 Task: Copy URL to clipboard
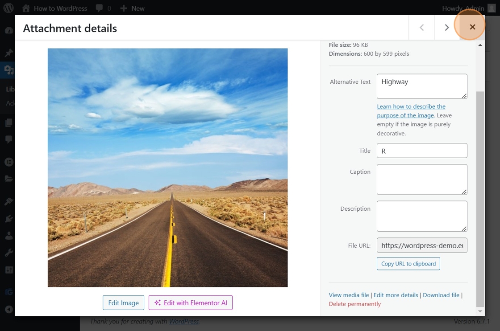click(408, 264)
